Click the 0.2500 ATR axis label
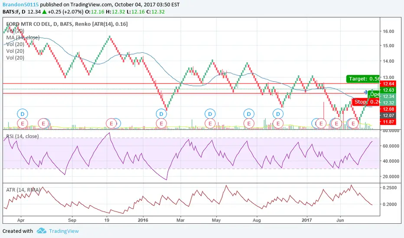Image resolution: width=404 pixels, height=238 pixels. point(390,188)
